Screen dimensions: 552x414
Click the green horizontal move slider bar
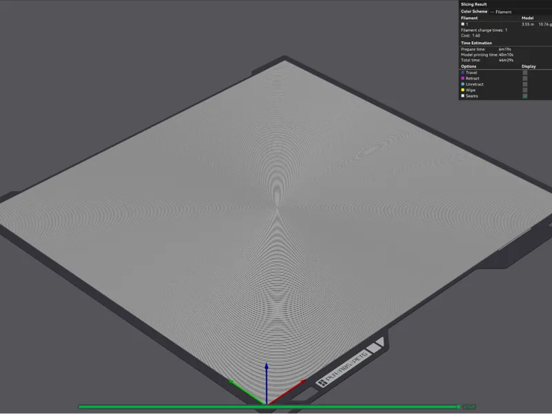click(x=269, y=407)
